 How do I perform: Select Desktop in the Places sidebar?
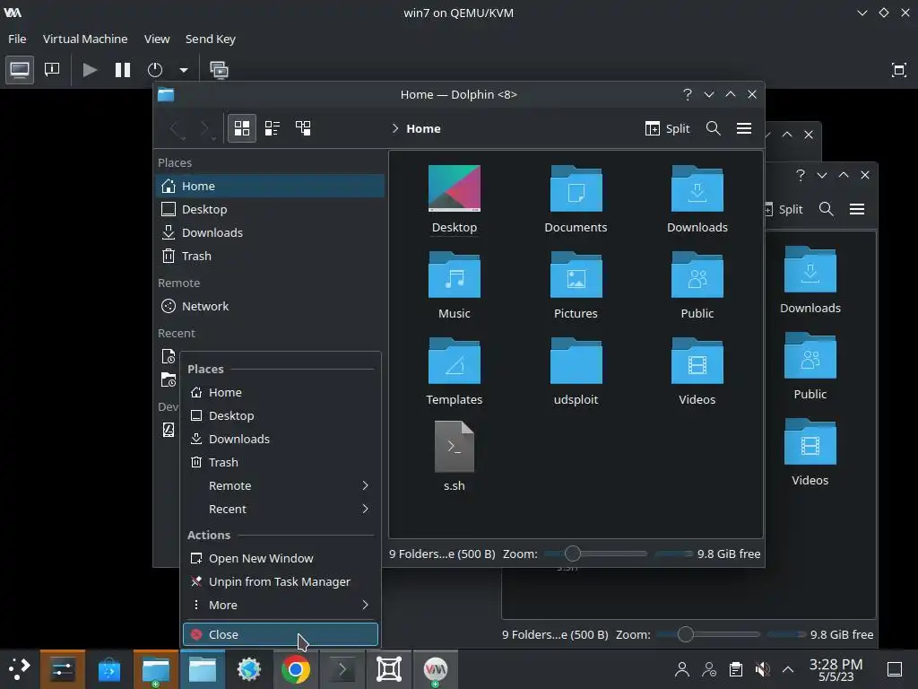271,209
